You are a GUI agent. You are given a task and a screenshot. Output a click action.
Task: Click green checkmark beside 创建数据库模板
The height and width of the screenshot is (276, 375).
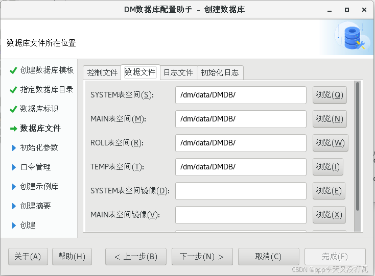tap(13, 70)
